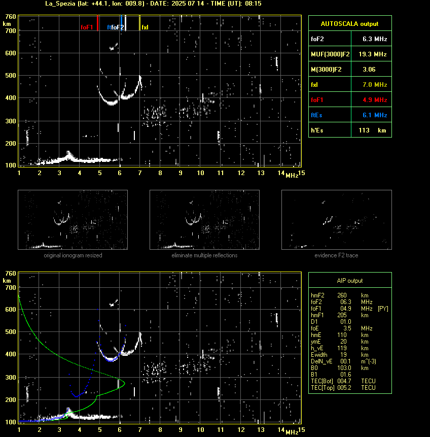Click the AIP output header
Image resolution: width=430 pixels, height=437 pixels.
point(350,281)
